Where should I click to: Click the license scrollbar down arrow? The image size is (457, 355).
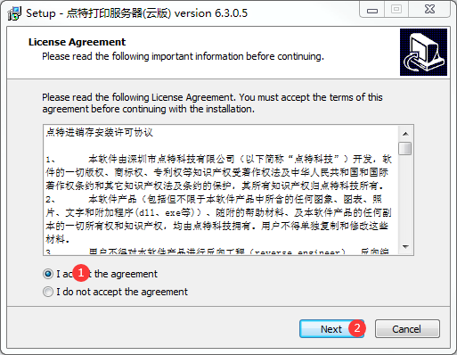(405, 247)
